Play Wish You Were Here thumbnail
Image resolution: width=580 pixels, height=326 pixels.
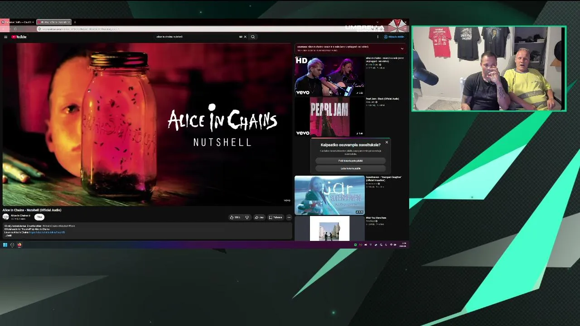click(x=329, y=229)
